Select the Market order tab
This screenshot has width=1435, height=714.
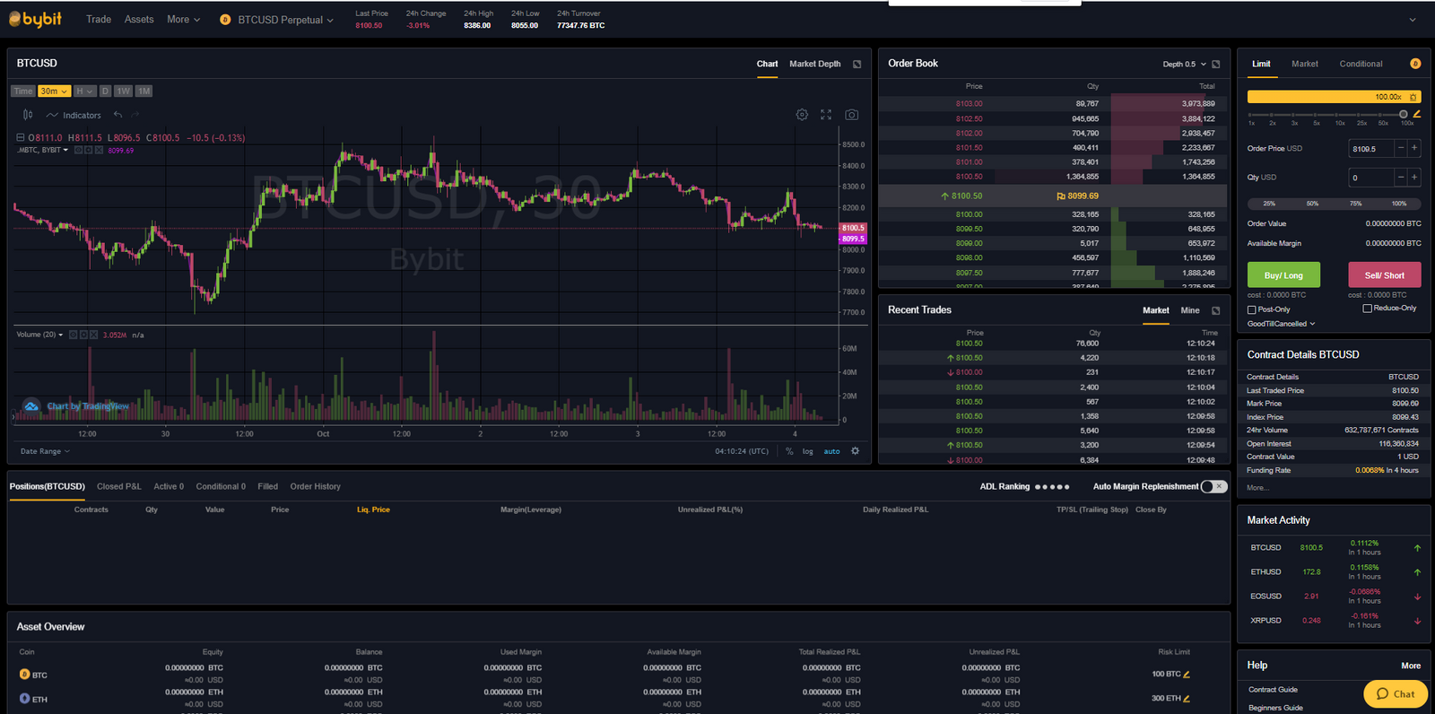tap(1304, 64)
